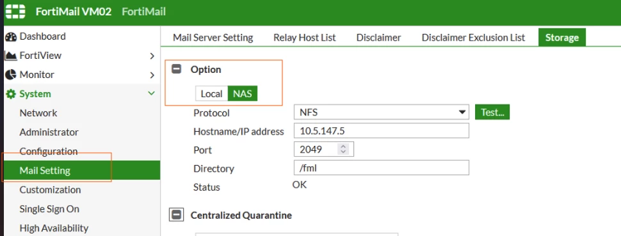Increase the Port value with up arrow

343,146
